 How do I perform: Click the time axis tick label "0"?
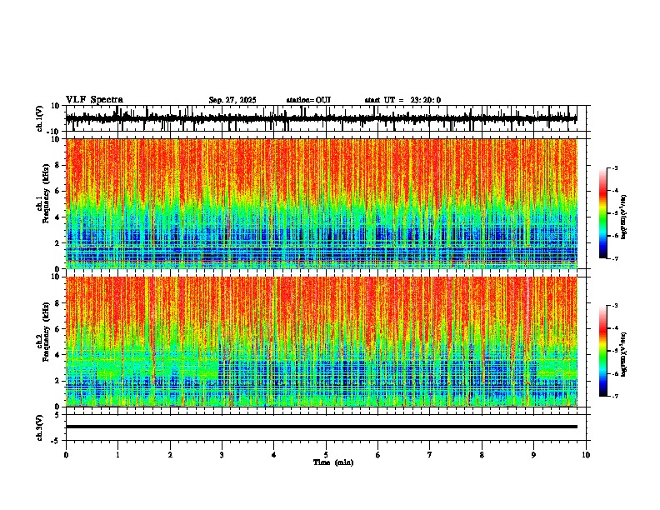[x=66, y=455]
